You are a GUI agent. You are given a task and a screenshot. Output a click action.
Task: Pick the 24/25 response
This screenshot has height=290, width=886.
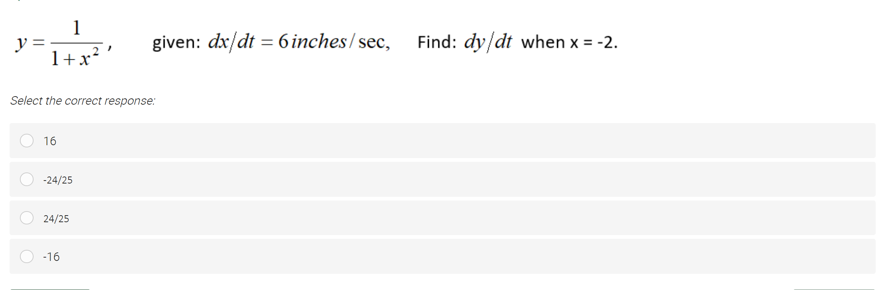[27, 218]
